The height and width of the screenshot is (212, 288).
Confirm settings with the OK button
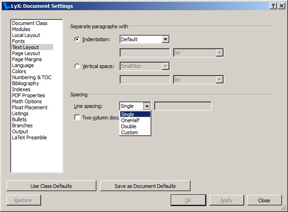188,200
